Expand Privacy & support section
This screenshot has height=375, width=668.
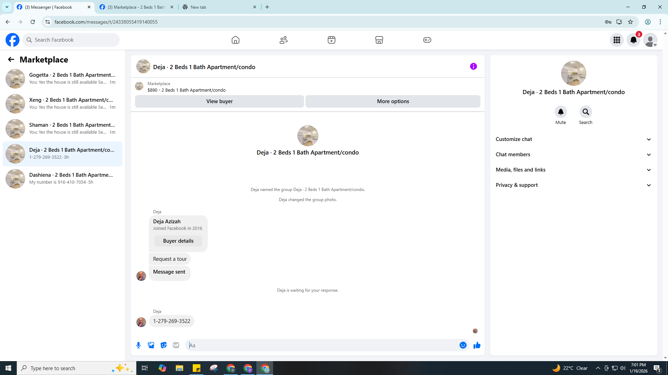point(573,185)
